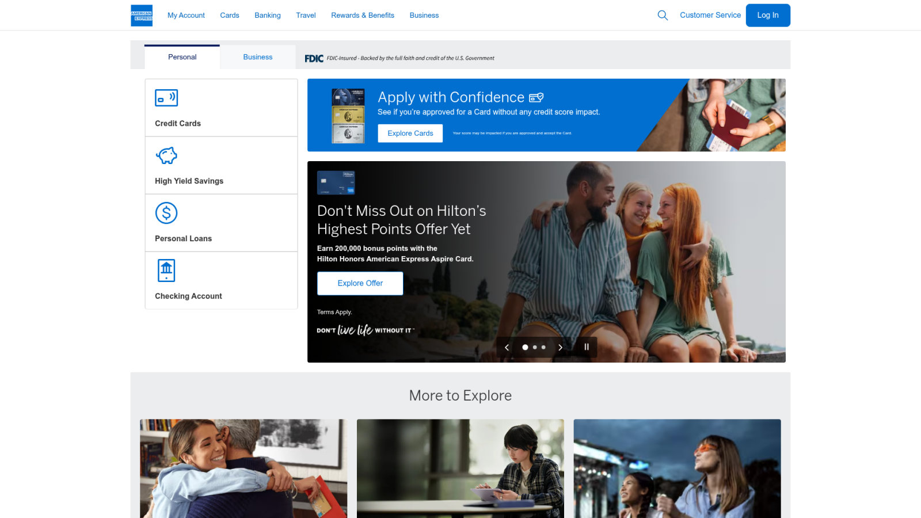Select the first carousel dot

[x=525, y=347]
